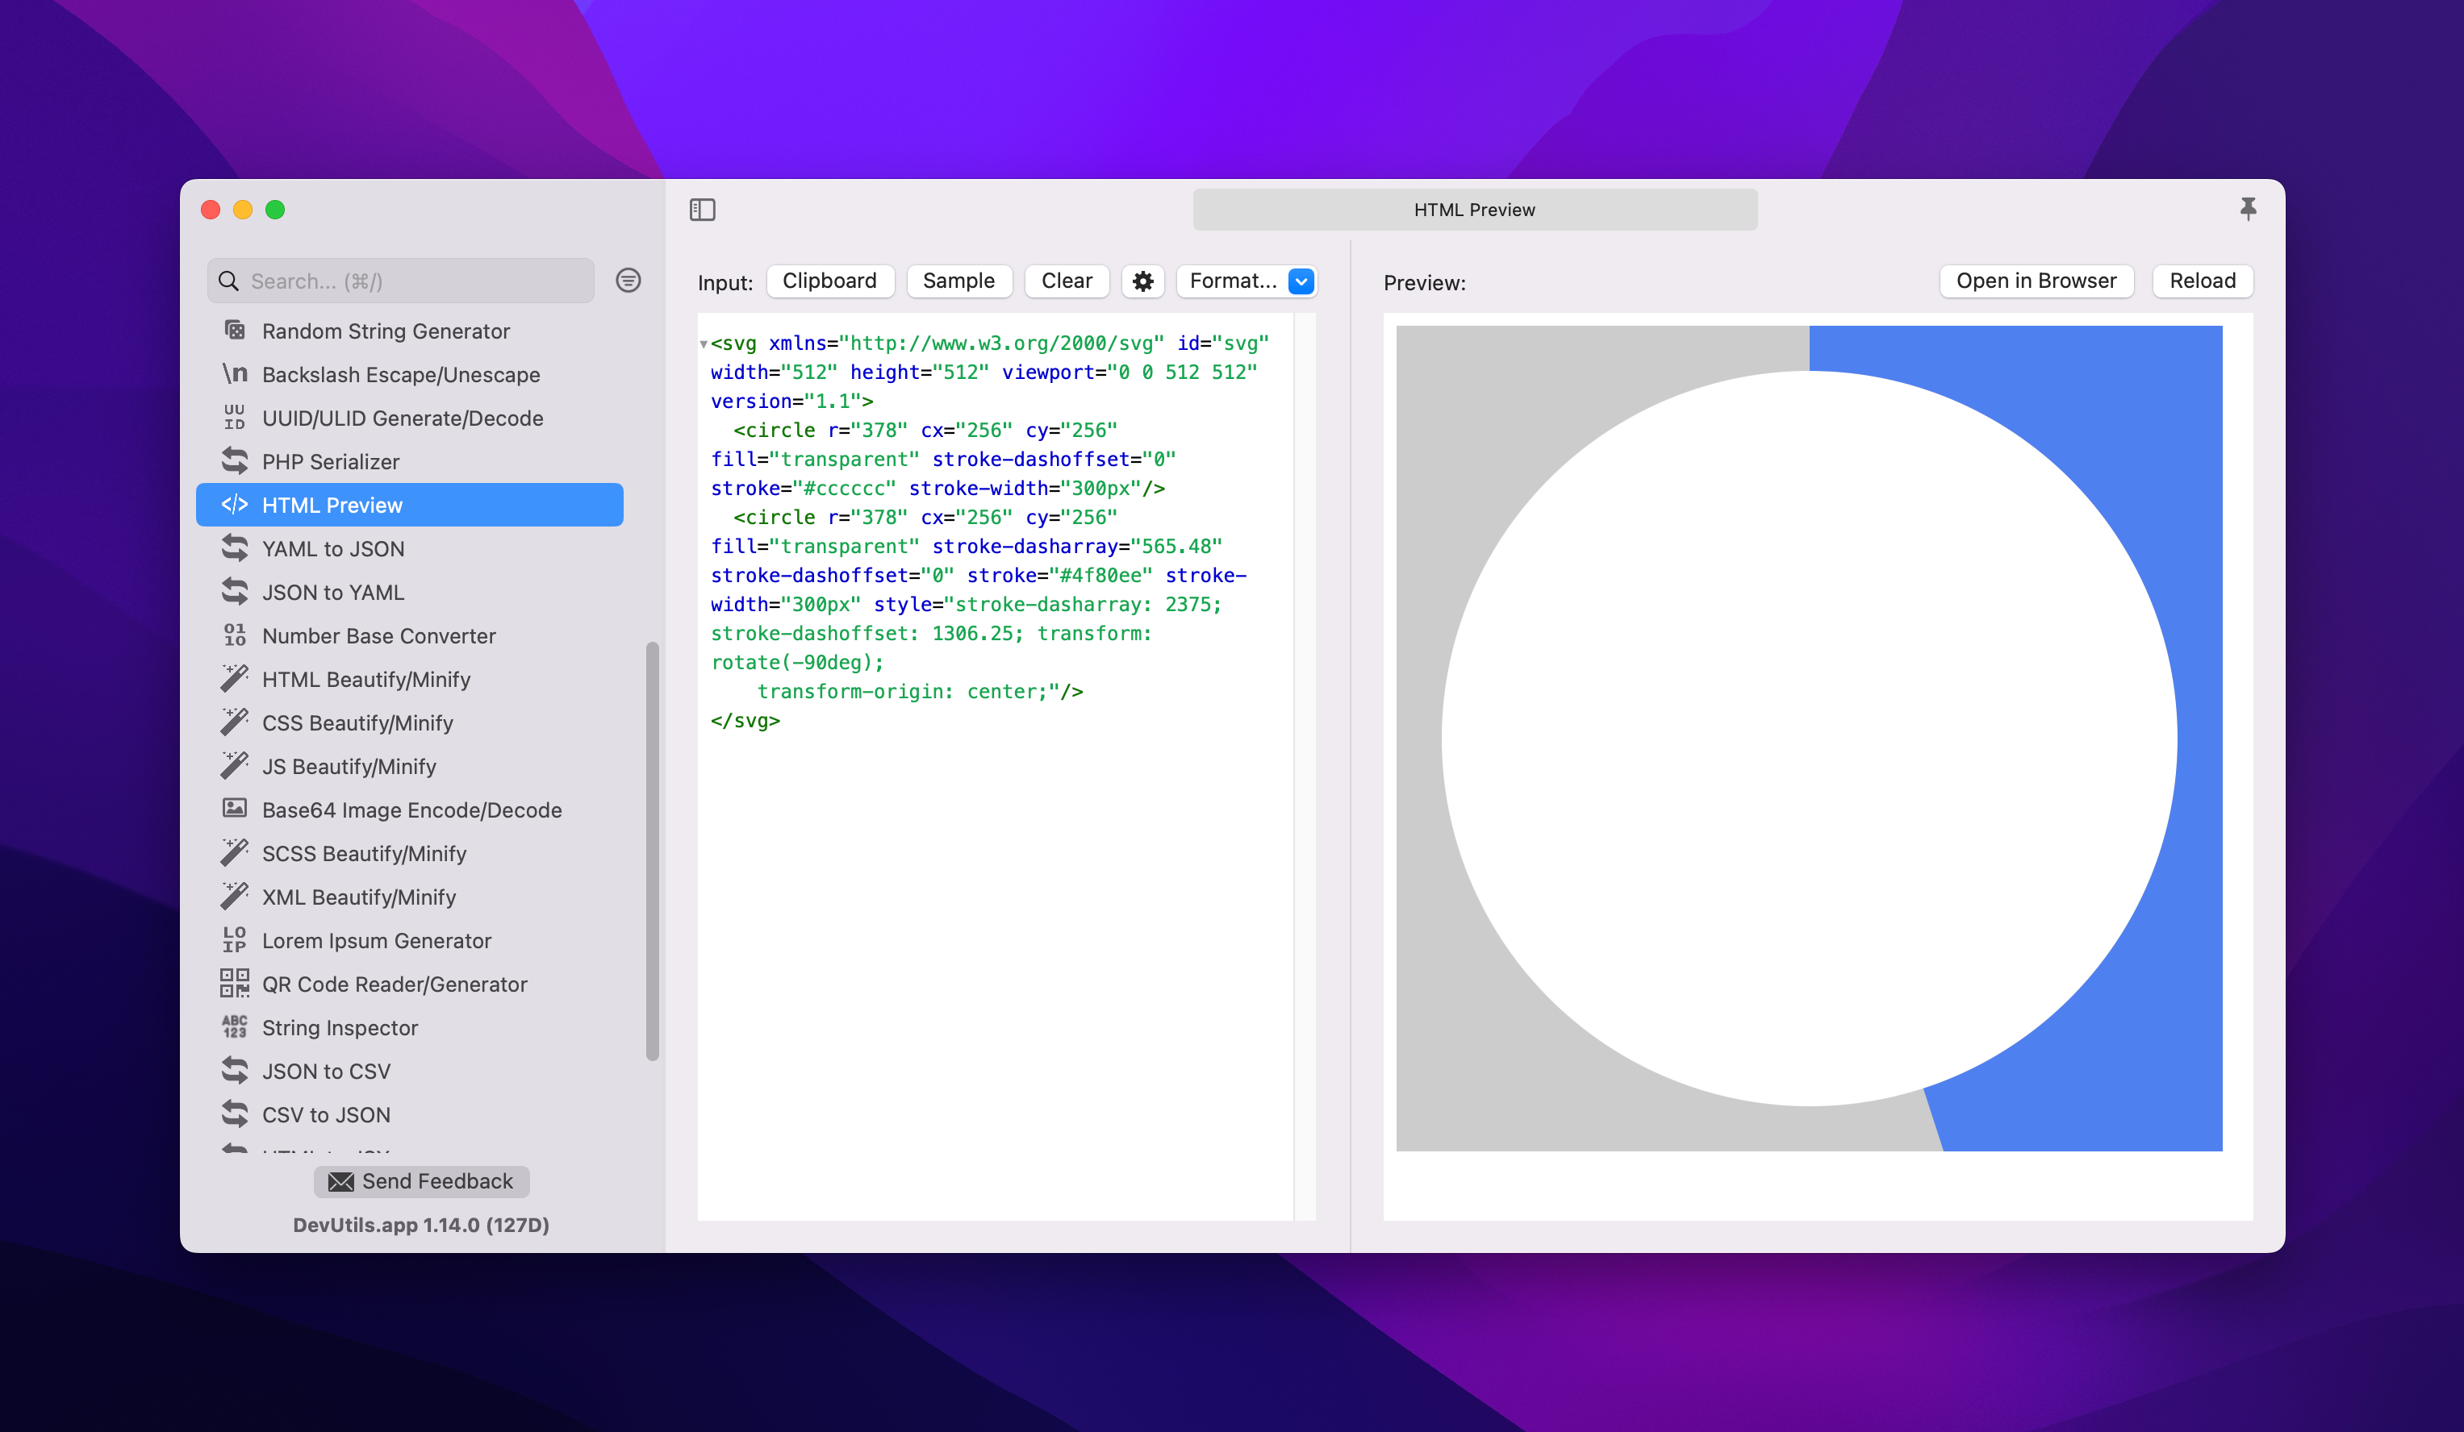Click the sidebar filter icon
The height and width of the screenshot is (1432, 2464).
pyautogui.click(x=628, y=281)
